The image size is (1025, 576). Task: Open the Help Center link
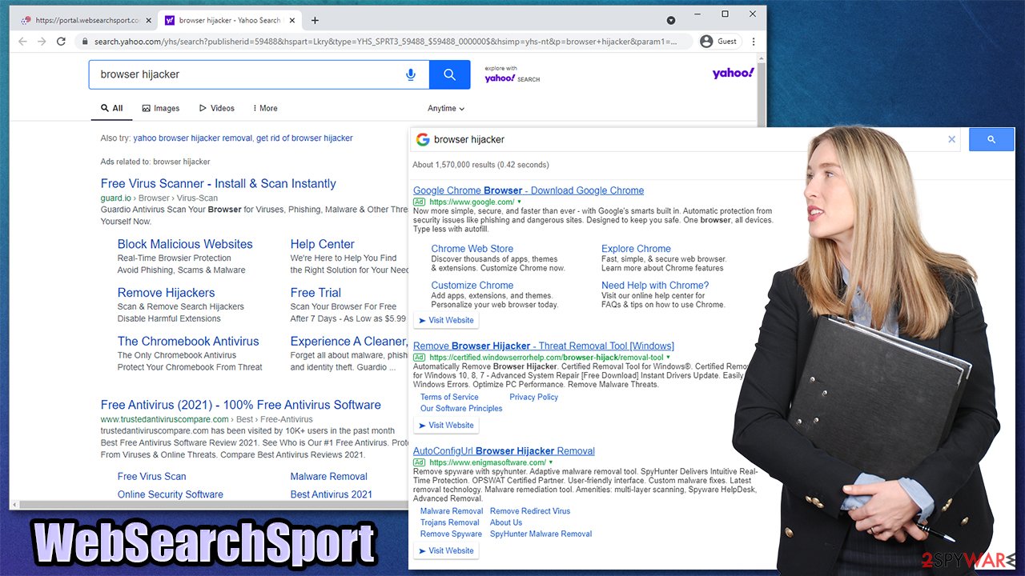[323, 244]
